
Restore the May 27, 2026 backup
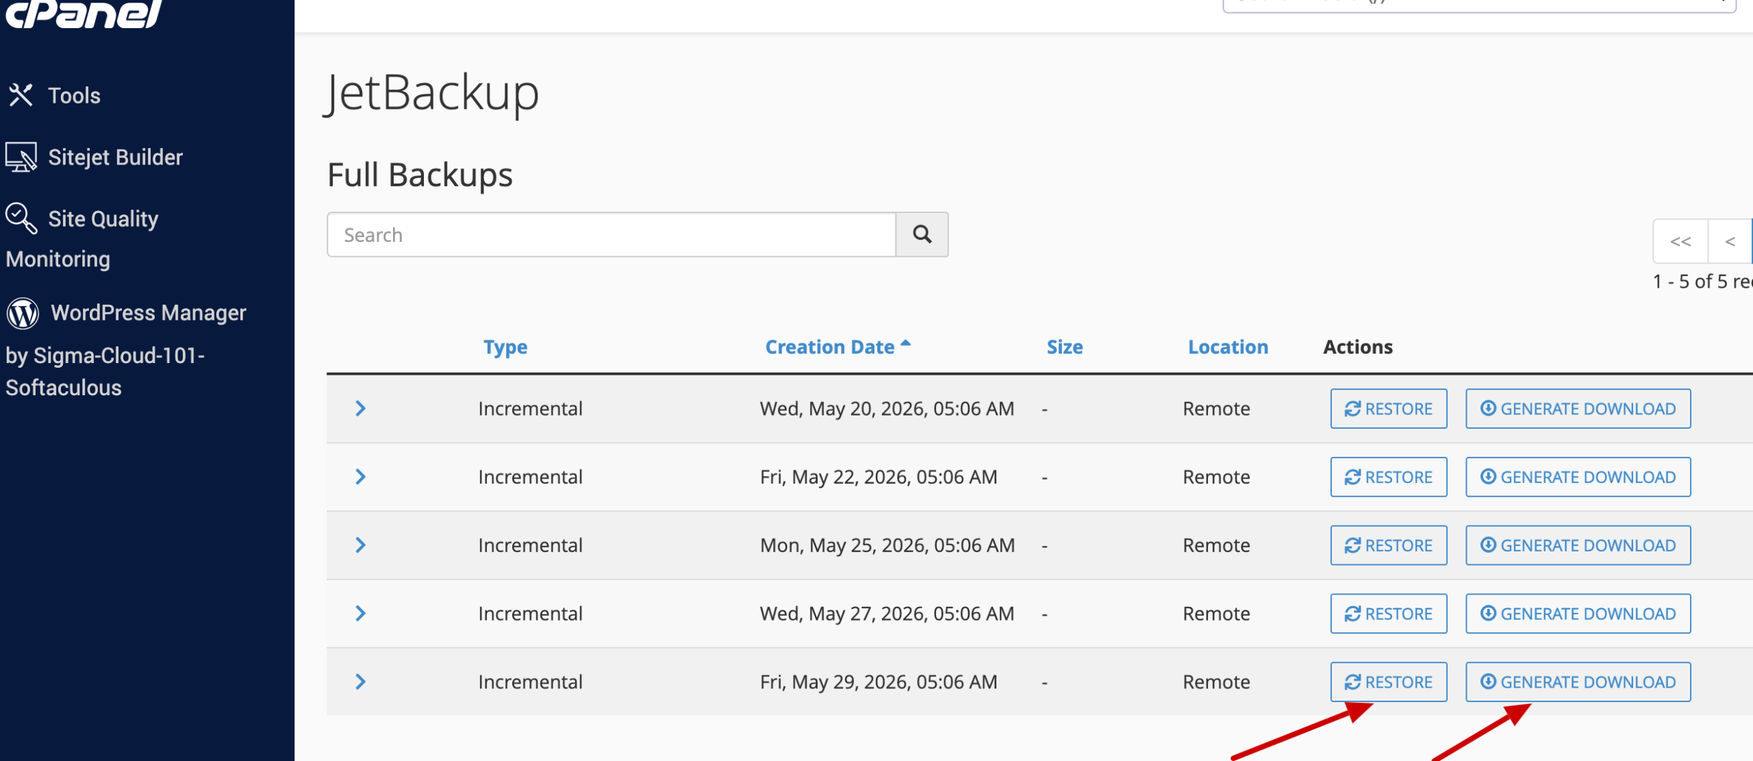pos(1389,614)
